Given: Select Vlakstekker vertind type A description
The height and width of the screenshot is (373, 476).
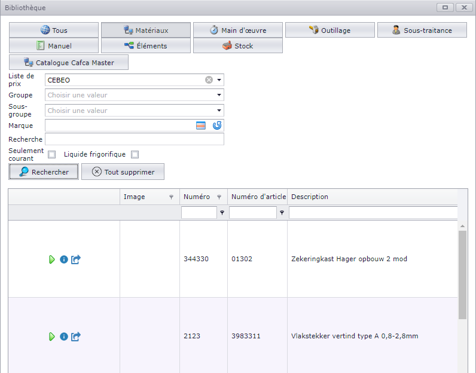Looking at the screenshot, I should 355,336.
